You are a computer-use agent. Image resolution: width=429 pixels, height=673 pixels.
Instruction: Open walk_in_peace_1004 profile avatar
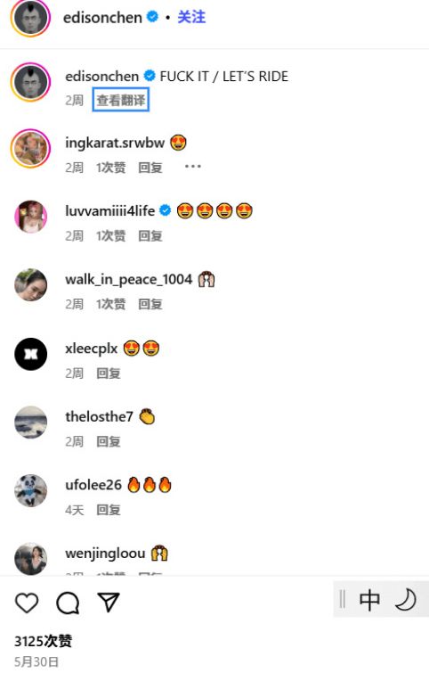(x=30, y=285)
